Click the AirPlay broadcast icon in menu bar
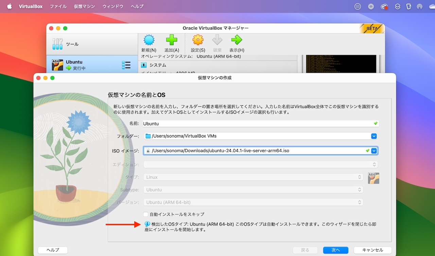This screenshot has height=256, width=435. pyautogui.click(x=419, y=6)
